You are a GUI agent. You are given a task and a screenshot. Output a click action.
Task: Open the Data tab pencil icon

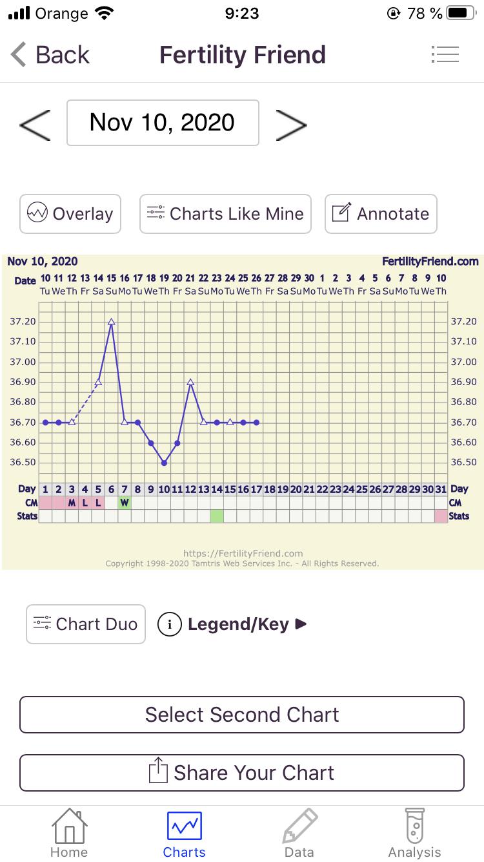299,834
